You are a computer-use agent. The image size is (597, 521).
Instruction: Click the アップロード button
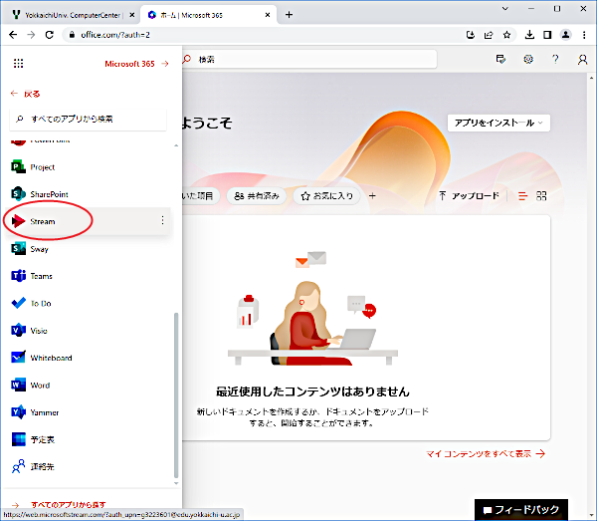coord(469,196)
